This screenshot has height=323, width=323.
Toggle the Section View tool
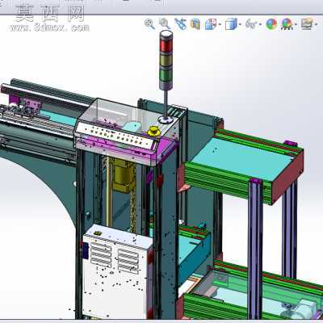(x=195, y=24)
